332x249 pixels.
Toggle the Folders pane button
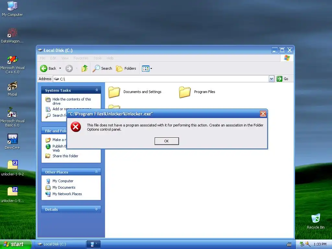(126, 68)
